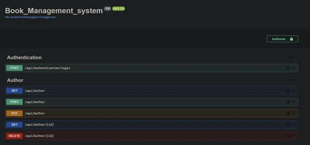Expand POST /api/Authentication/login with its arrow
The height and width of the screenshot is (145, 310).
coord(294,68)
